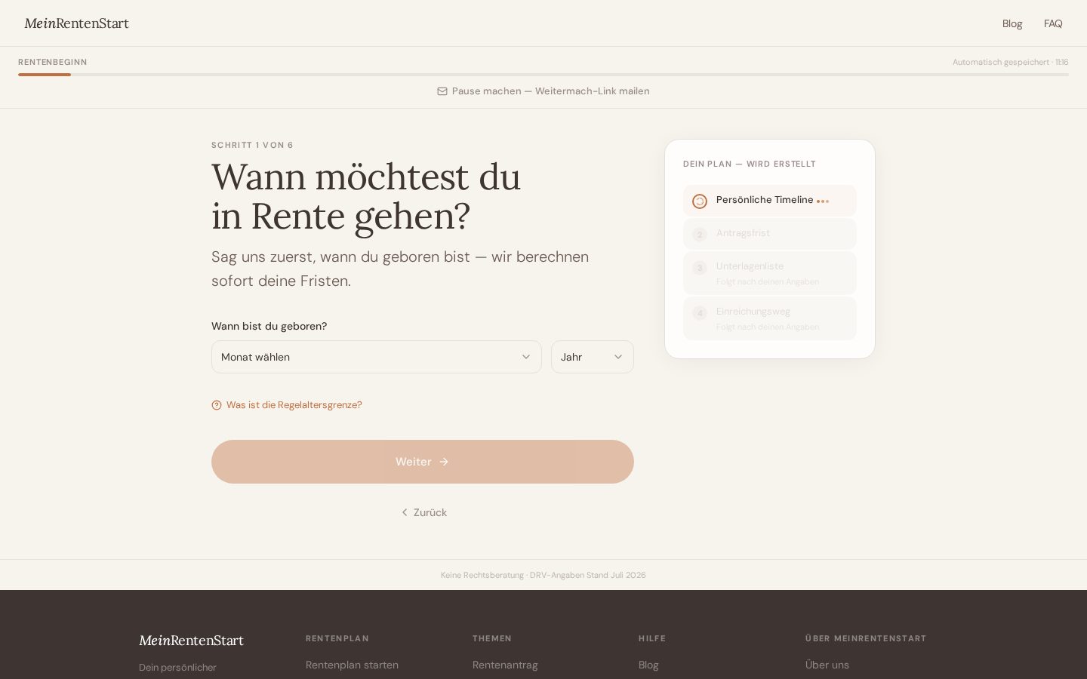Screen dimensions: 1087x679
Task: Click the question mark icon beside Regelaltersgrenze
Action: (x=217, y=405)
